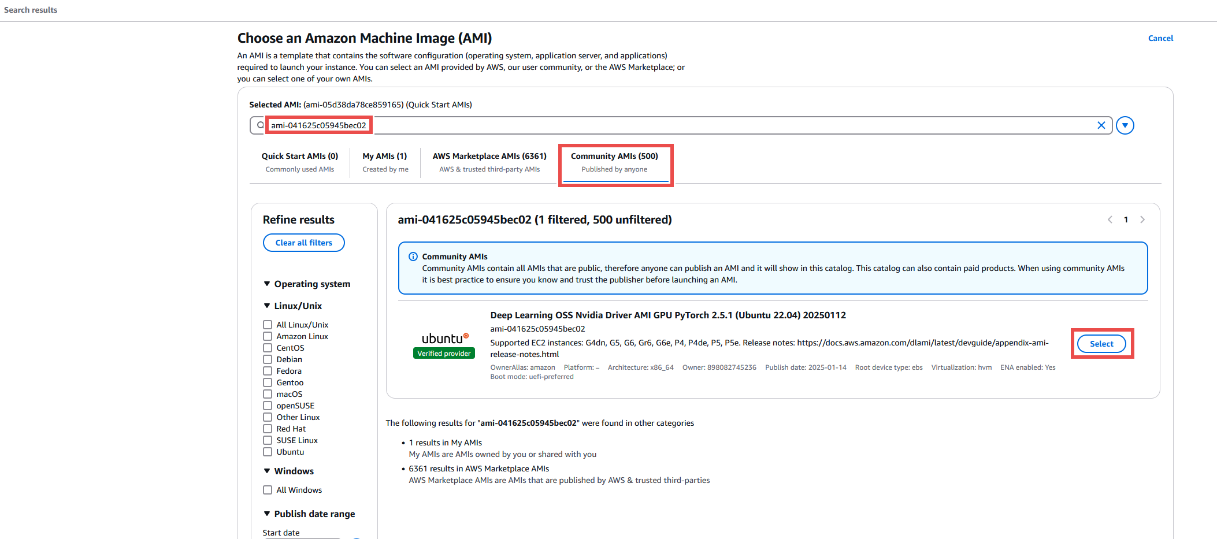Image resolution: width=1217 pixels, height=539 pixels.
Task: Click the ENA enabled: Yes detail
Action: 1027,367
